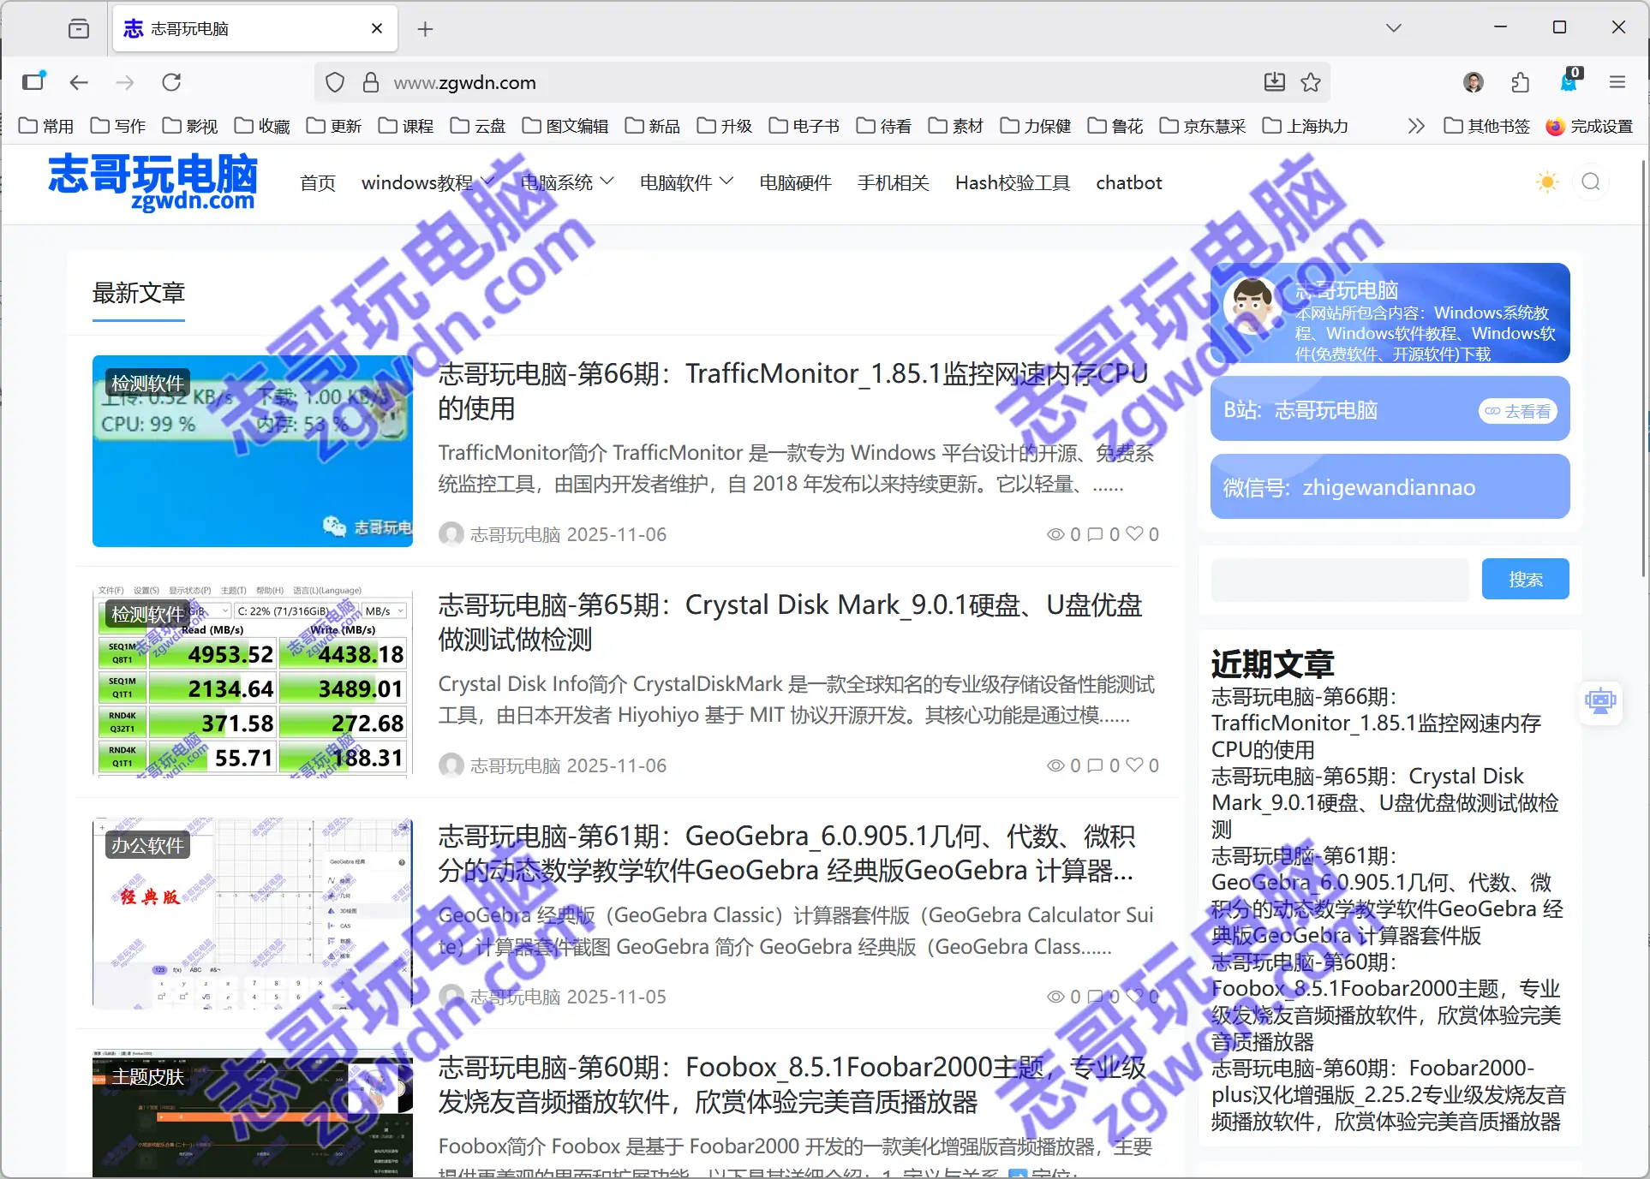This screenshot has width=1650, height=1179.
Task: Expand the windows教程 dropdown menu
Action: [427, 182]
